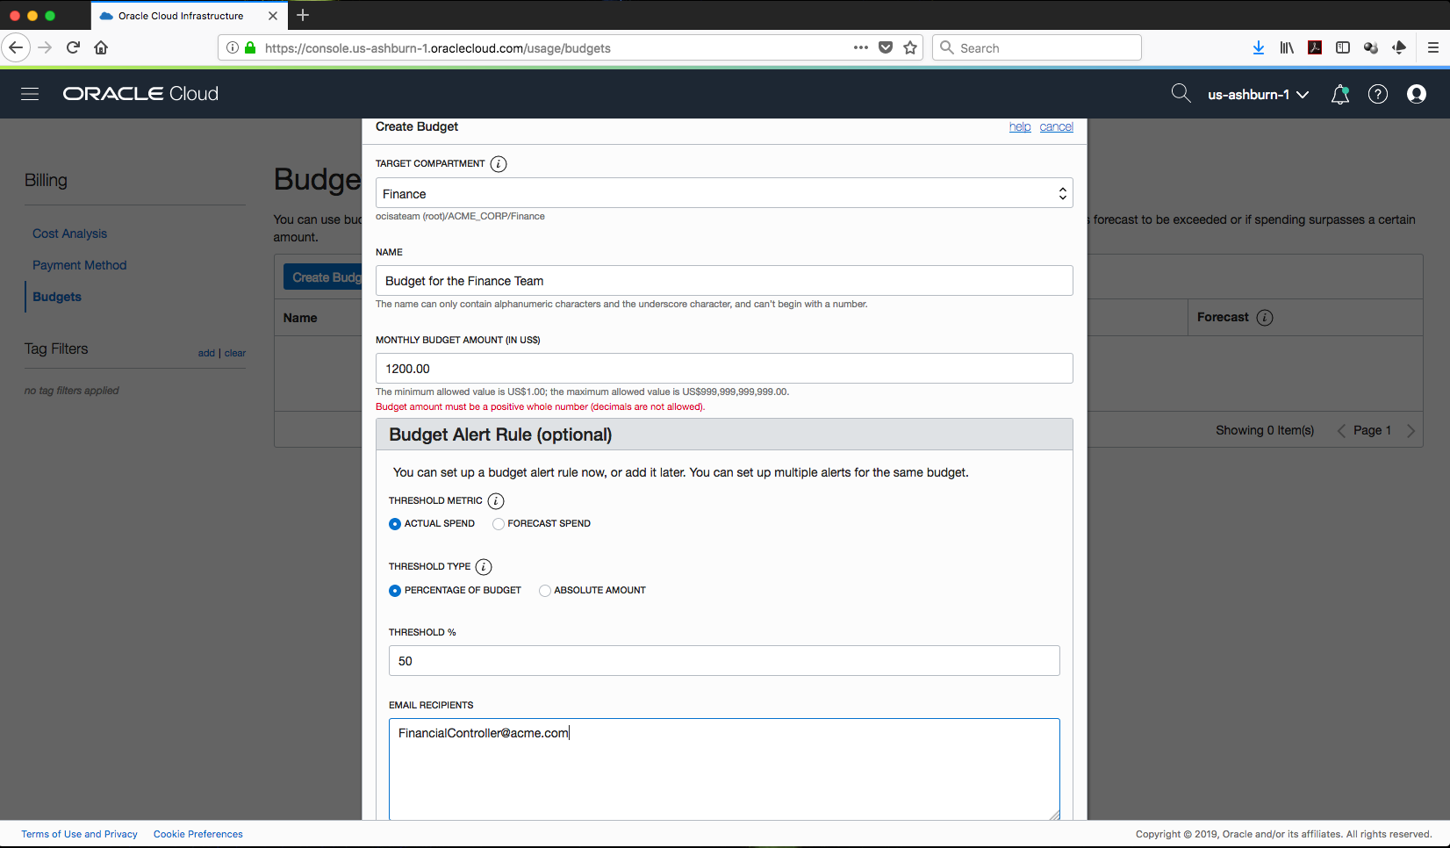
Task: Click the green padlock security icon
Action: (x=250, y=48)
